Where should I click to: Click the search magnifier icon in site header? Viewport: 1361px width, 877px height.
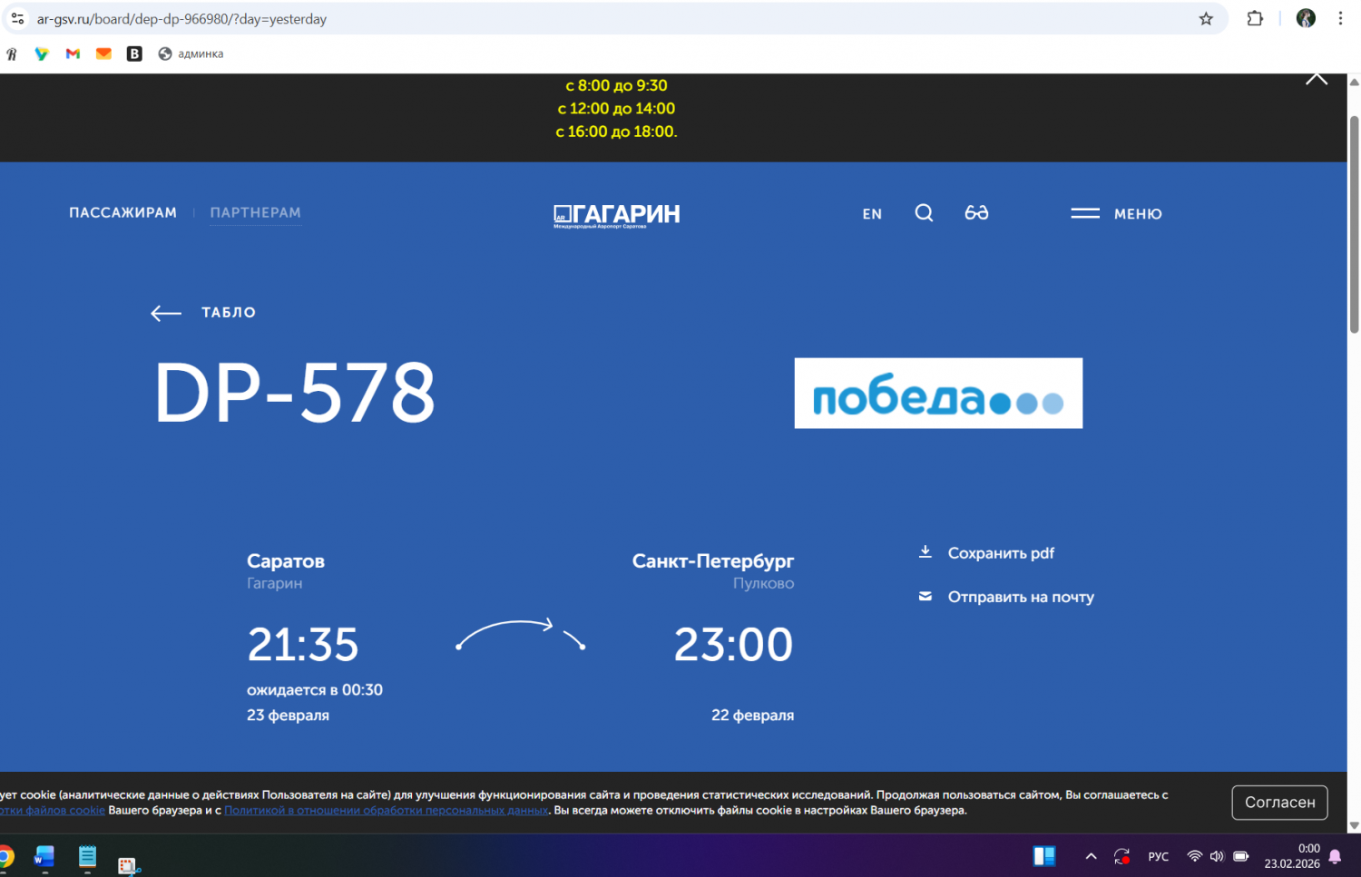click(x=924, y=213)
